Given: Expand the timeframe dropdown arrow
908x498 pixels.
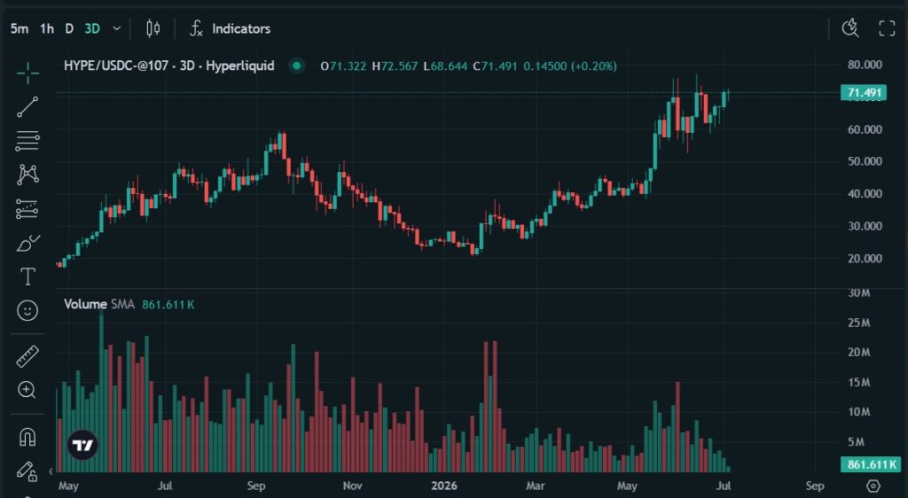Looking at the screenshot, I should point(116,28).
